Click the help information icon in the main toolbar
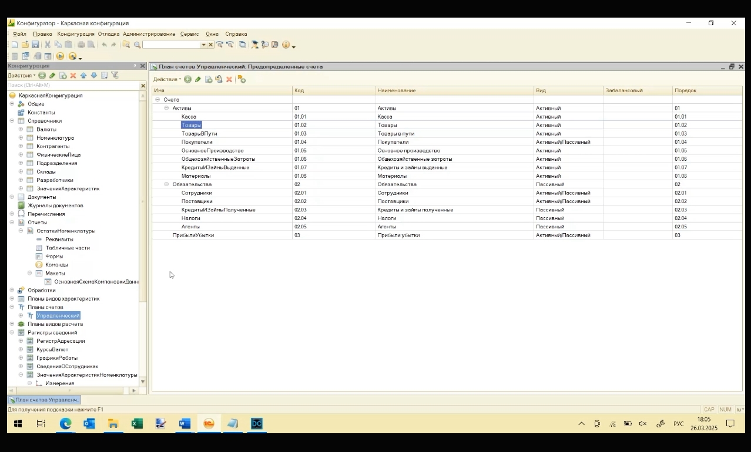 click(286, 45)
